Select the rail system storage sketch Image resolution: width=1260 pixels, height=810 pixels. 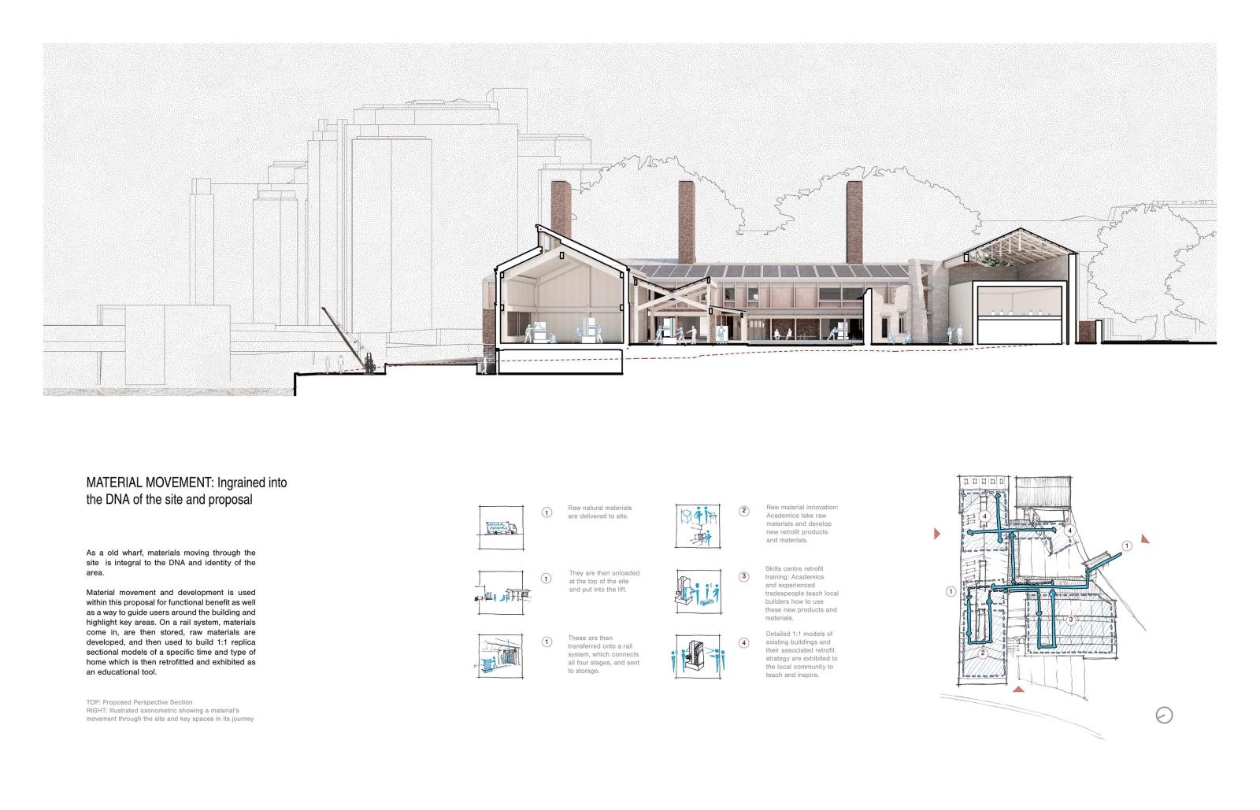pos(500,655)
